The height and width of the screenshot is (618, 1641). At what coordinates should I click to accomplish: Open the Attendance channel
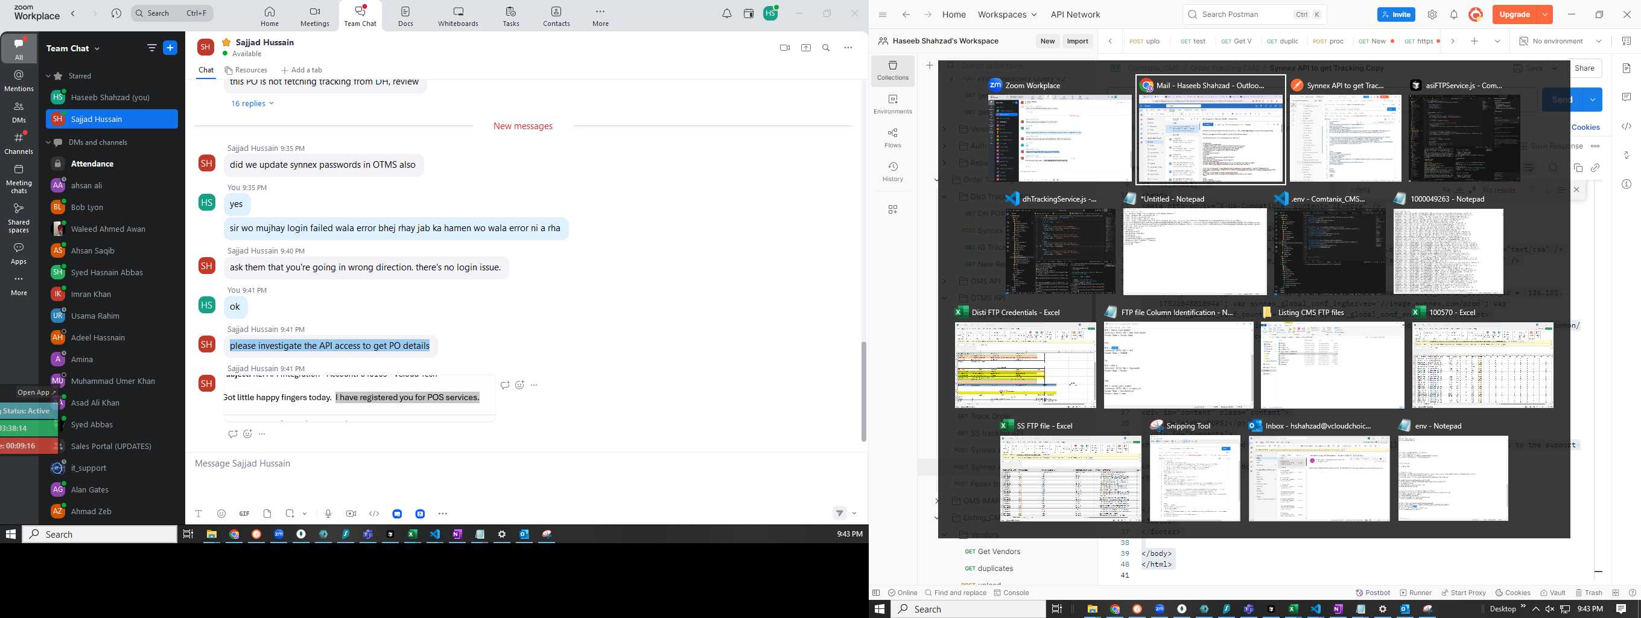[x=112, y=164]
